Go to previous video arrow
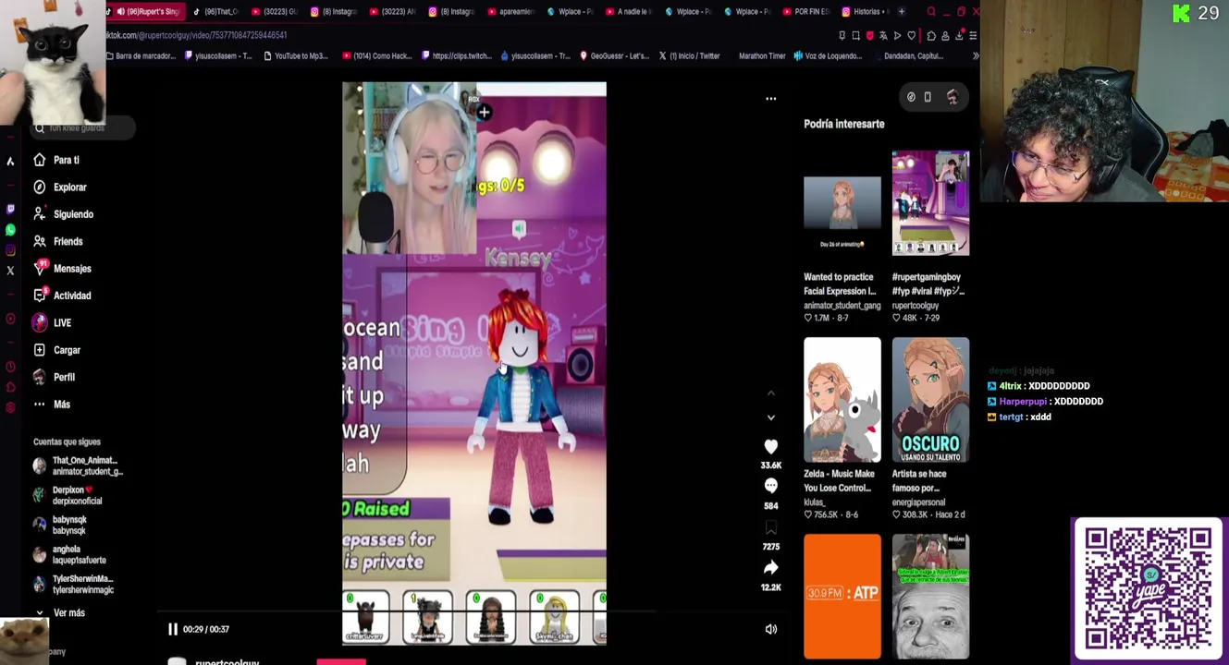Screen dimensions: 1229x665 (x=770, y=393)
